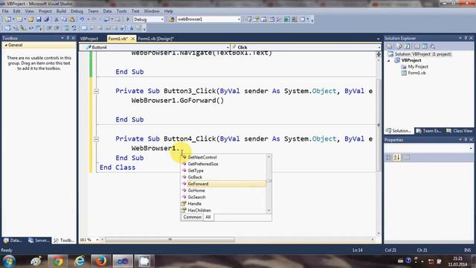476x268 pixels.
Task: Collapse the General toolbox group
Action: click(6, 45)
